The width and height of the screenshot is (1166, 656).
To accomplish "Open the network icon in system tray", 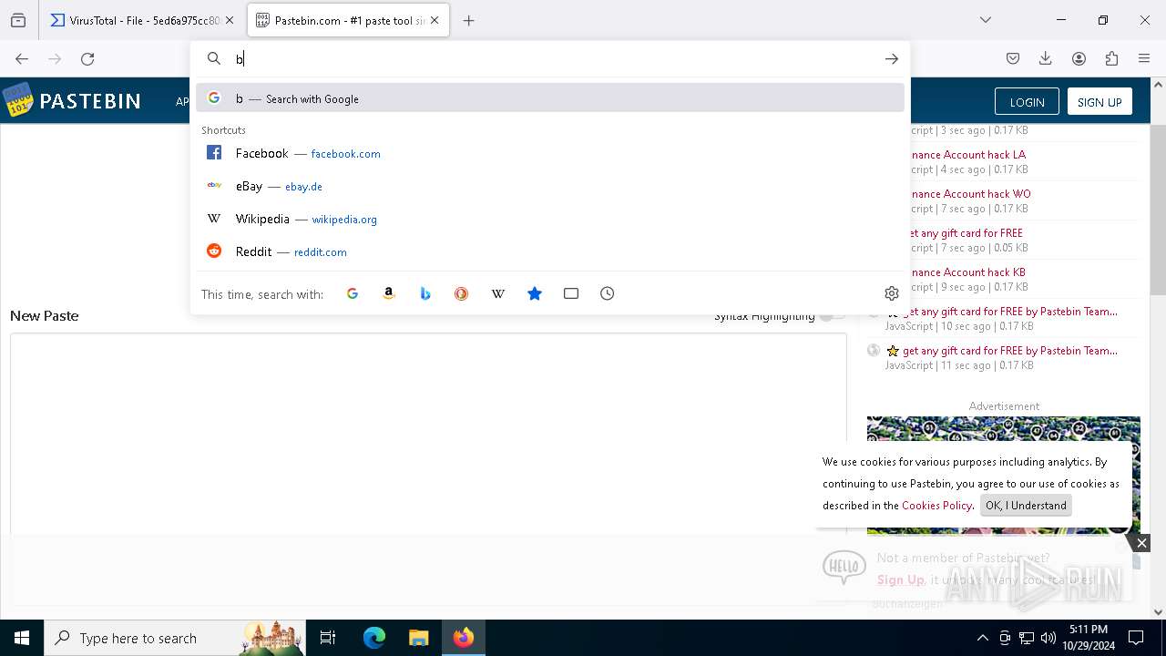I will point(1027,638).
